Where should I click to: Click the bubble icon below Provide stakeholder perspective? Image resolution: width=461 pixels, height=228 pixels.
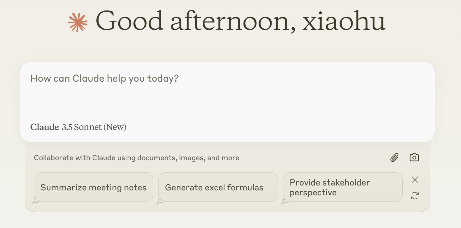point(285,201)
